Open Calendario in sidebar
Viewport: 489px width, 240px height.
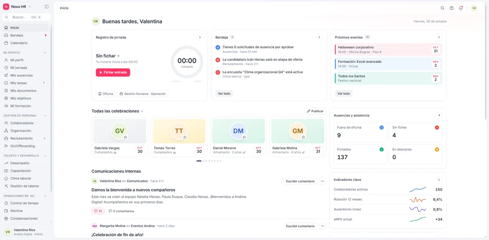25,43
